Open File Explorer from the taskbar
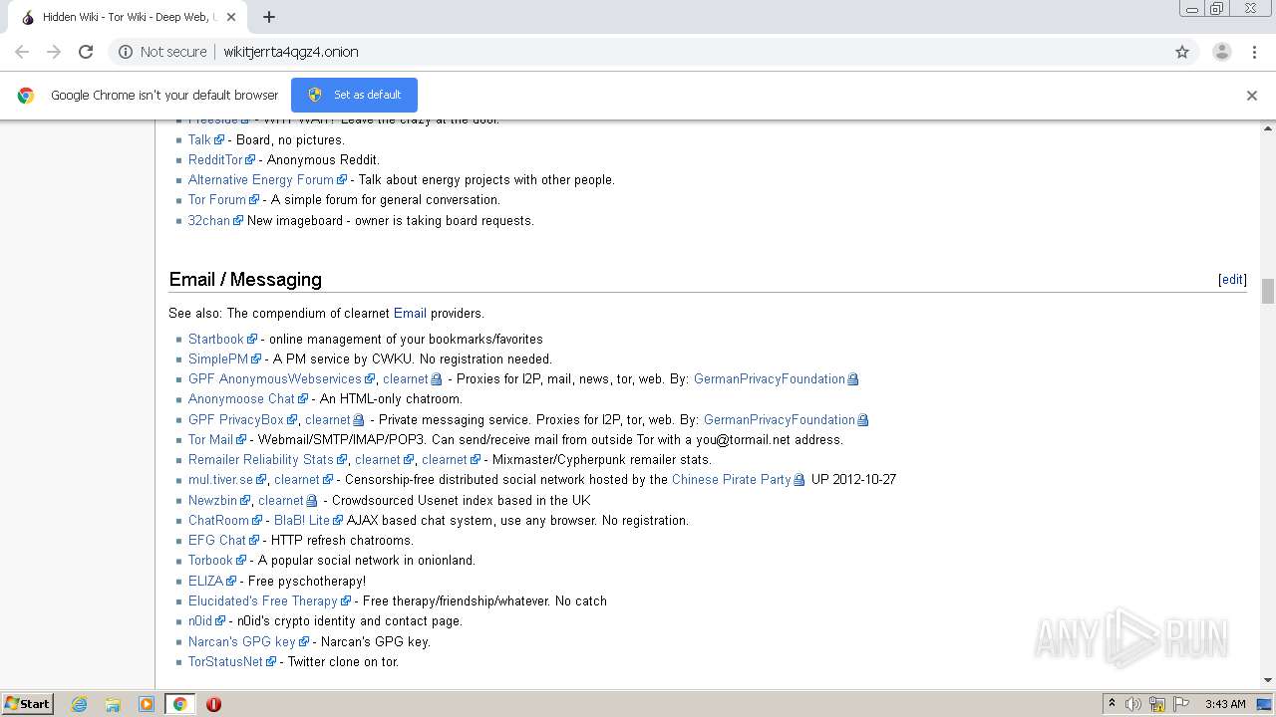The image size is (1276, 717). [113, 704]
